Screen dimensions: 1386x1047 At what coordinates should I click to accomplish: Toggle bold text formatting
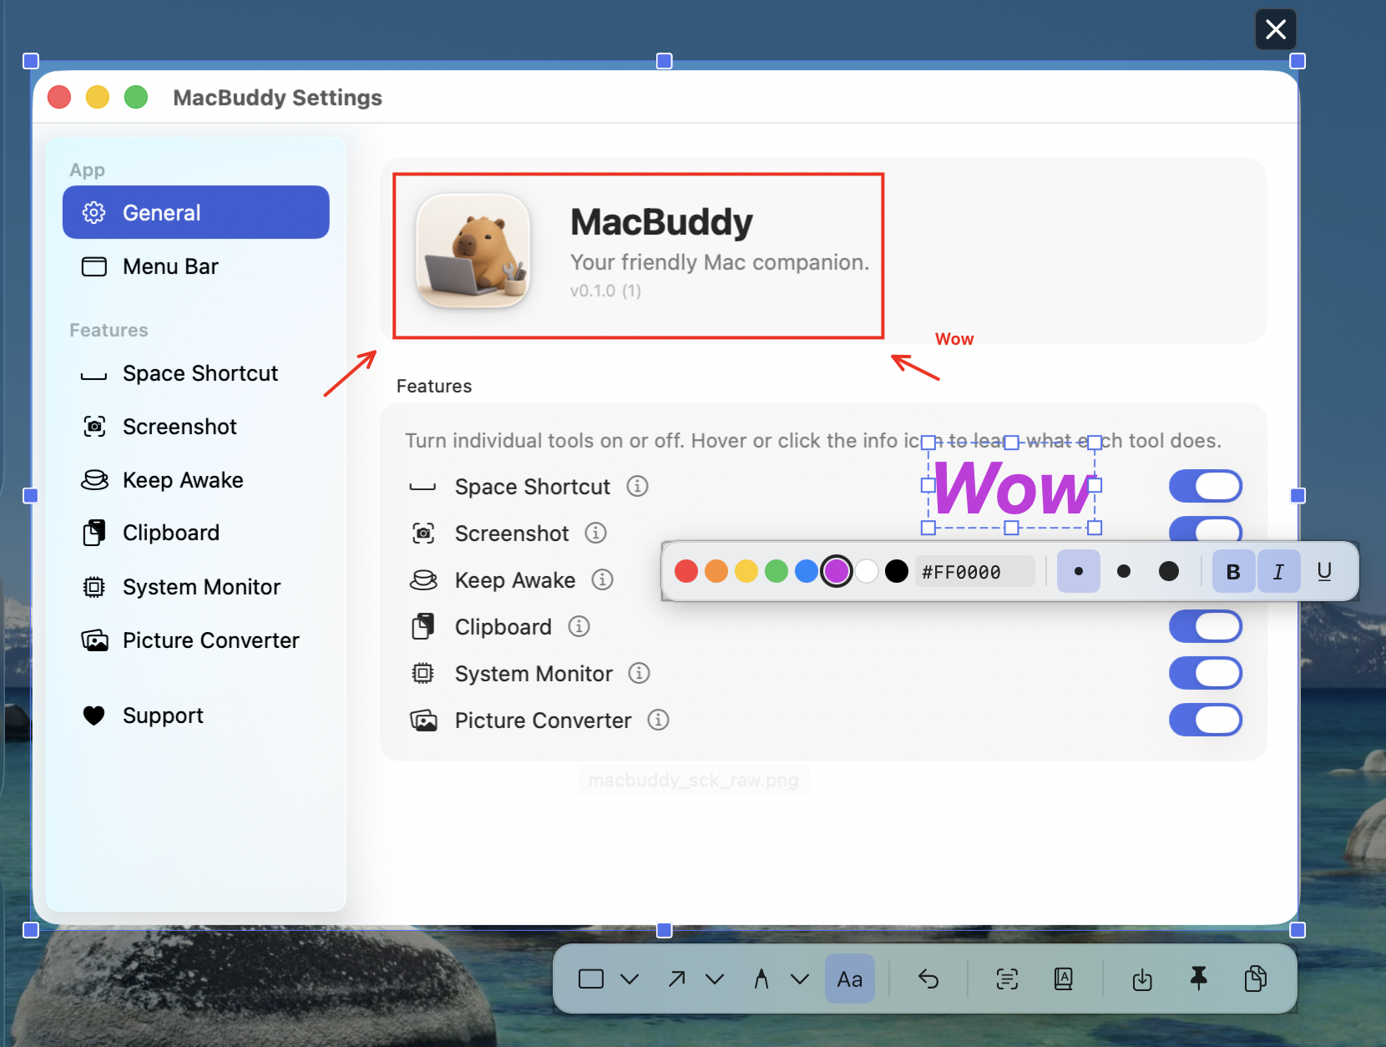click(x=1233, y=572)
